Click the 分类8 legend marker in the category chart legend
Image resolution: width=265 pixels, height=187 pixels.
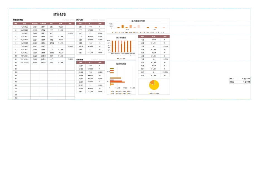pos(111,91)
